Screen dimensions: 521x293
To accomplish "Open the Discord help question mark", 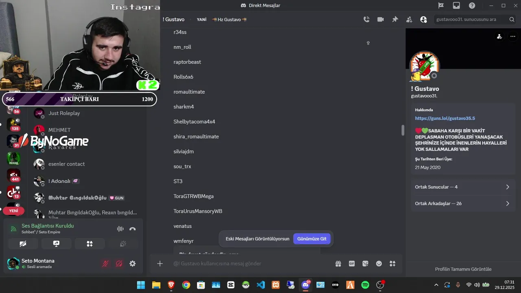I will [x=472, y=6].
